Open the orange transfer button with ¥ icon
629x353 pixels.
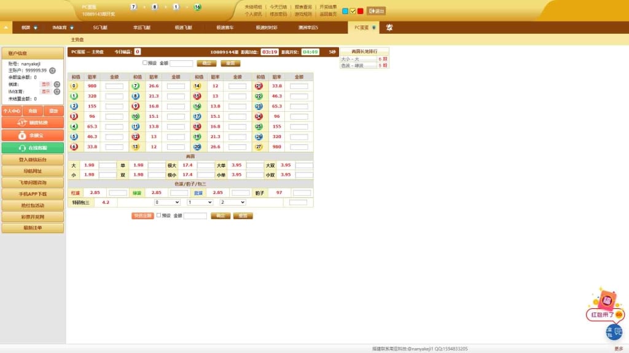(33, 122)
